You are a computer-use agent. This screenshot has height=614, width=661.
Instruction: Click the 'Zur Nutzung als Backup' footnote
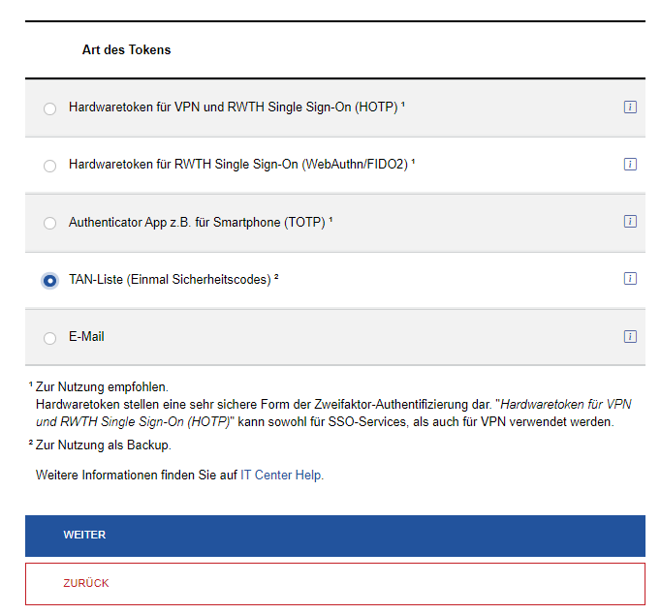click(103, 445)
